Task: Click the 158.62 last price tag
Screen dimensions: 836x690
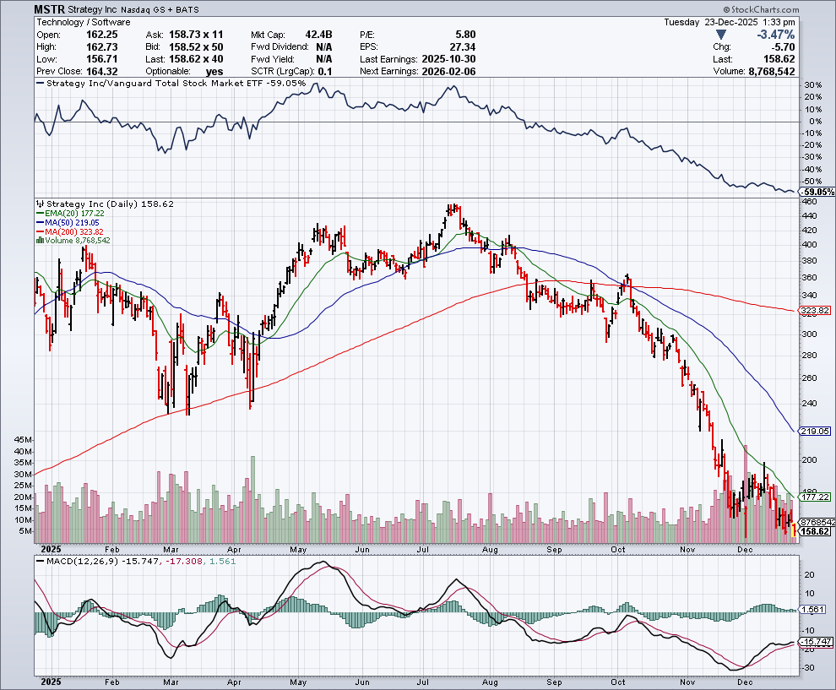Action: tap(816, 531)
